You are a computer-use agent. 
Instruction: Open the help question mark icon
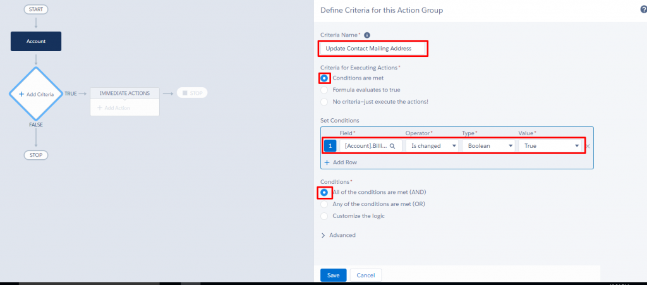pyautogui.click(x=643, y=10)
